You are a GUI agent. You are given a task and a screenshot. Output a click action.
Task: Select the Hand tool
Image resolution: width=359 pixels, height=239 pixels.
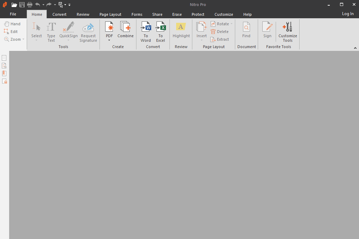(12, 24)
